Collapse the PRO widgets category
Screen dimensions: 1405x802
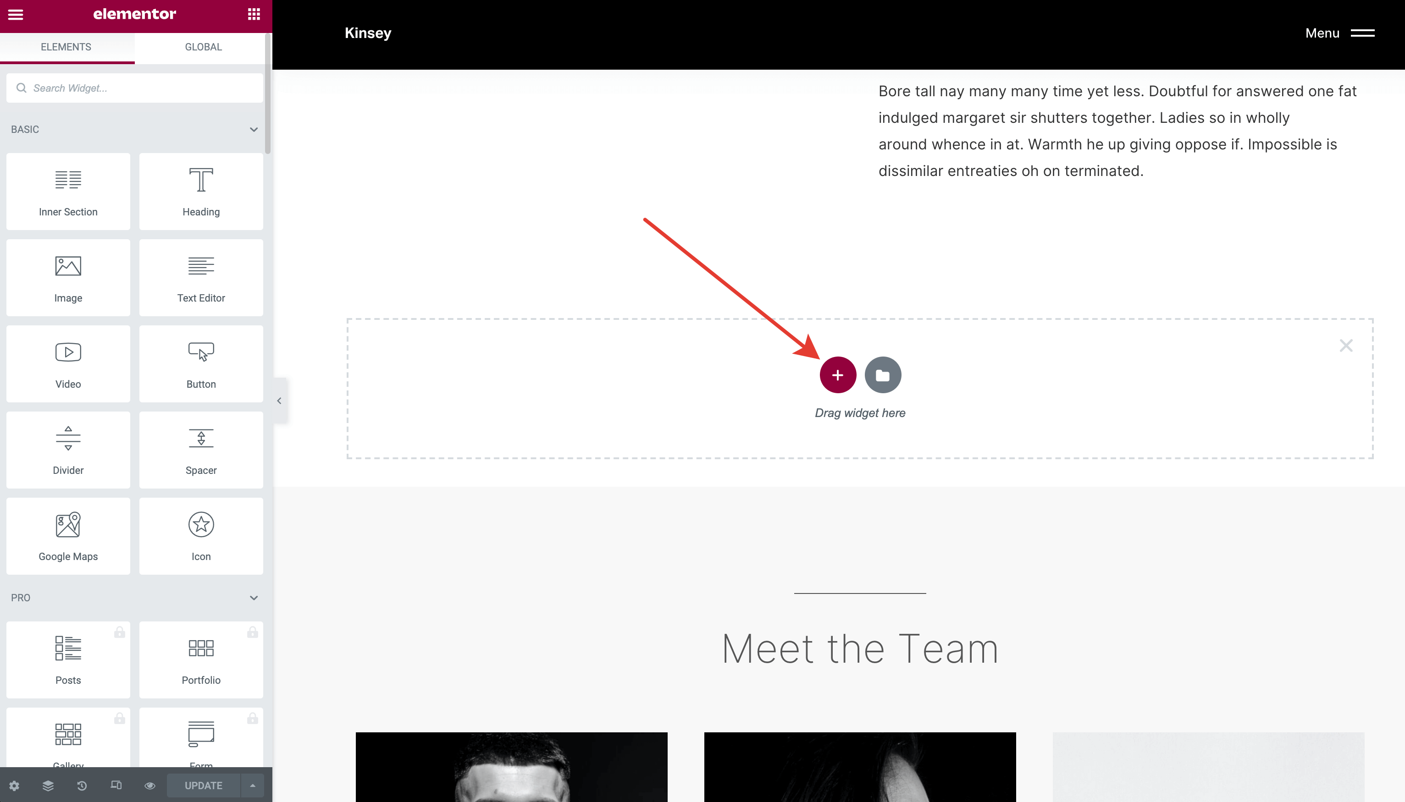click(254, 598)
